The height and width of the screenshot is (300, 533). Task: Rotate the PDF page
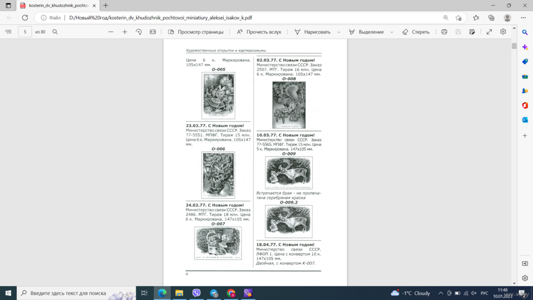(139, 31)
